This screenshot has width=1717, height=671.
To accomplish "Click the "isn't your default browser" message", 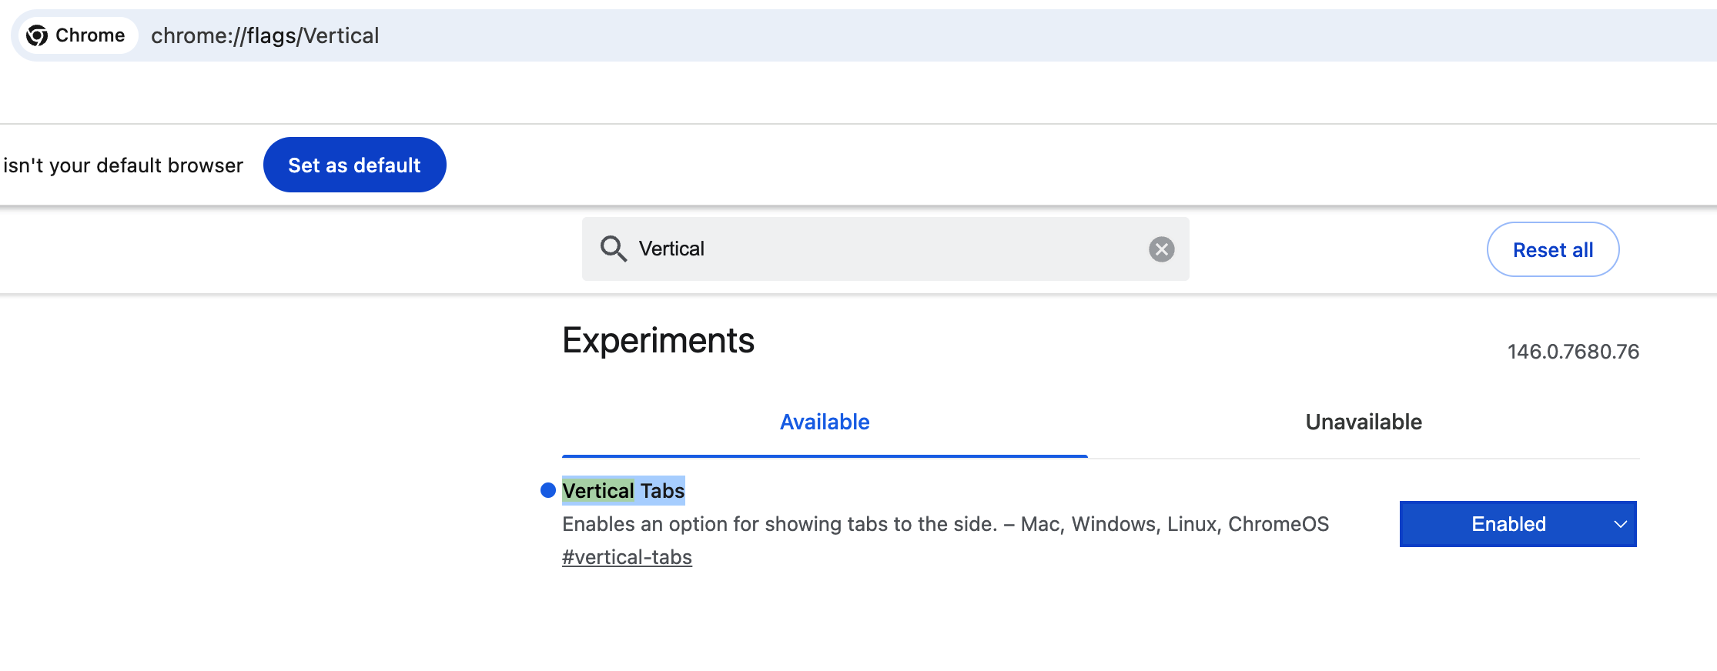I will click(123, 165).
